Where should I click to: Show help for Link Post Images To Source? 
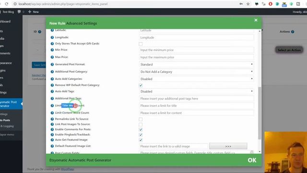(x=52, y=124)
